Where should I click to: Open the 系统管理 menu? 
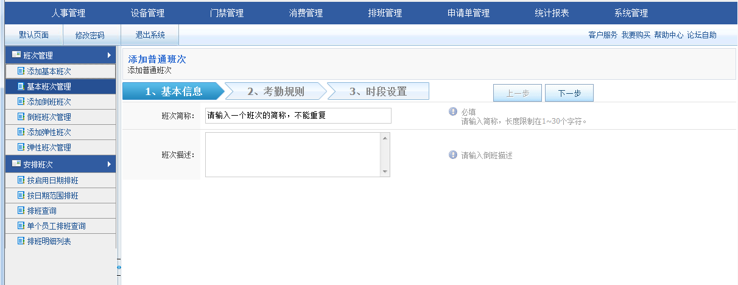pyautogui.click(x=631, y=13)
